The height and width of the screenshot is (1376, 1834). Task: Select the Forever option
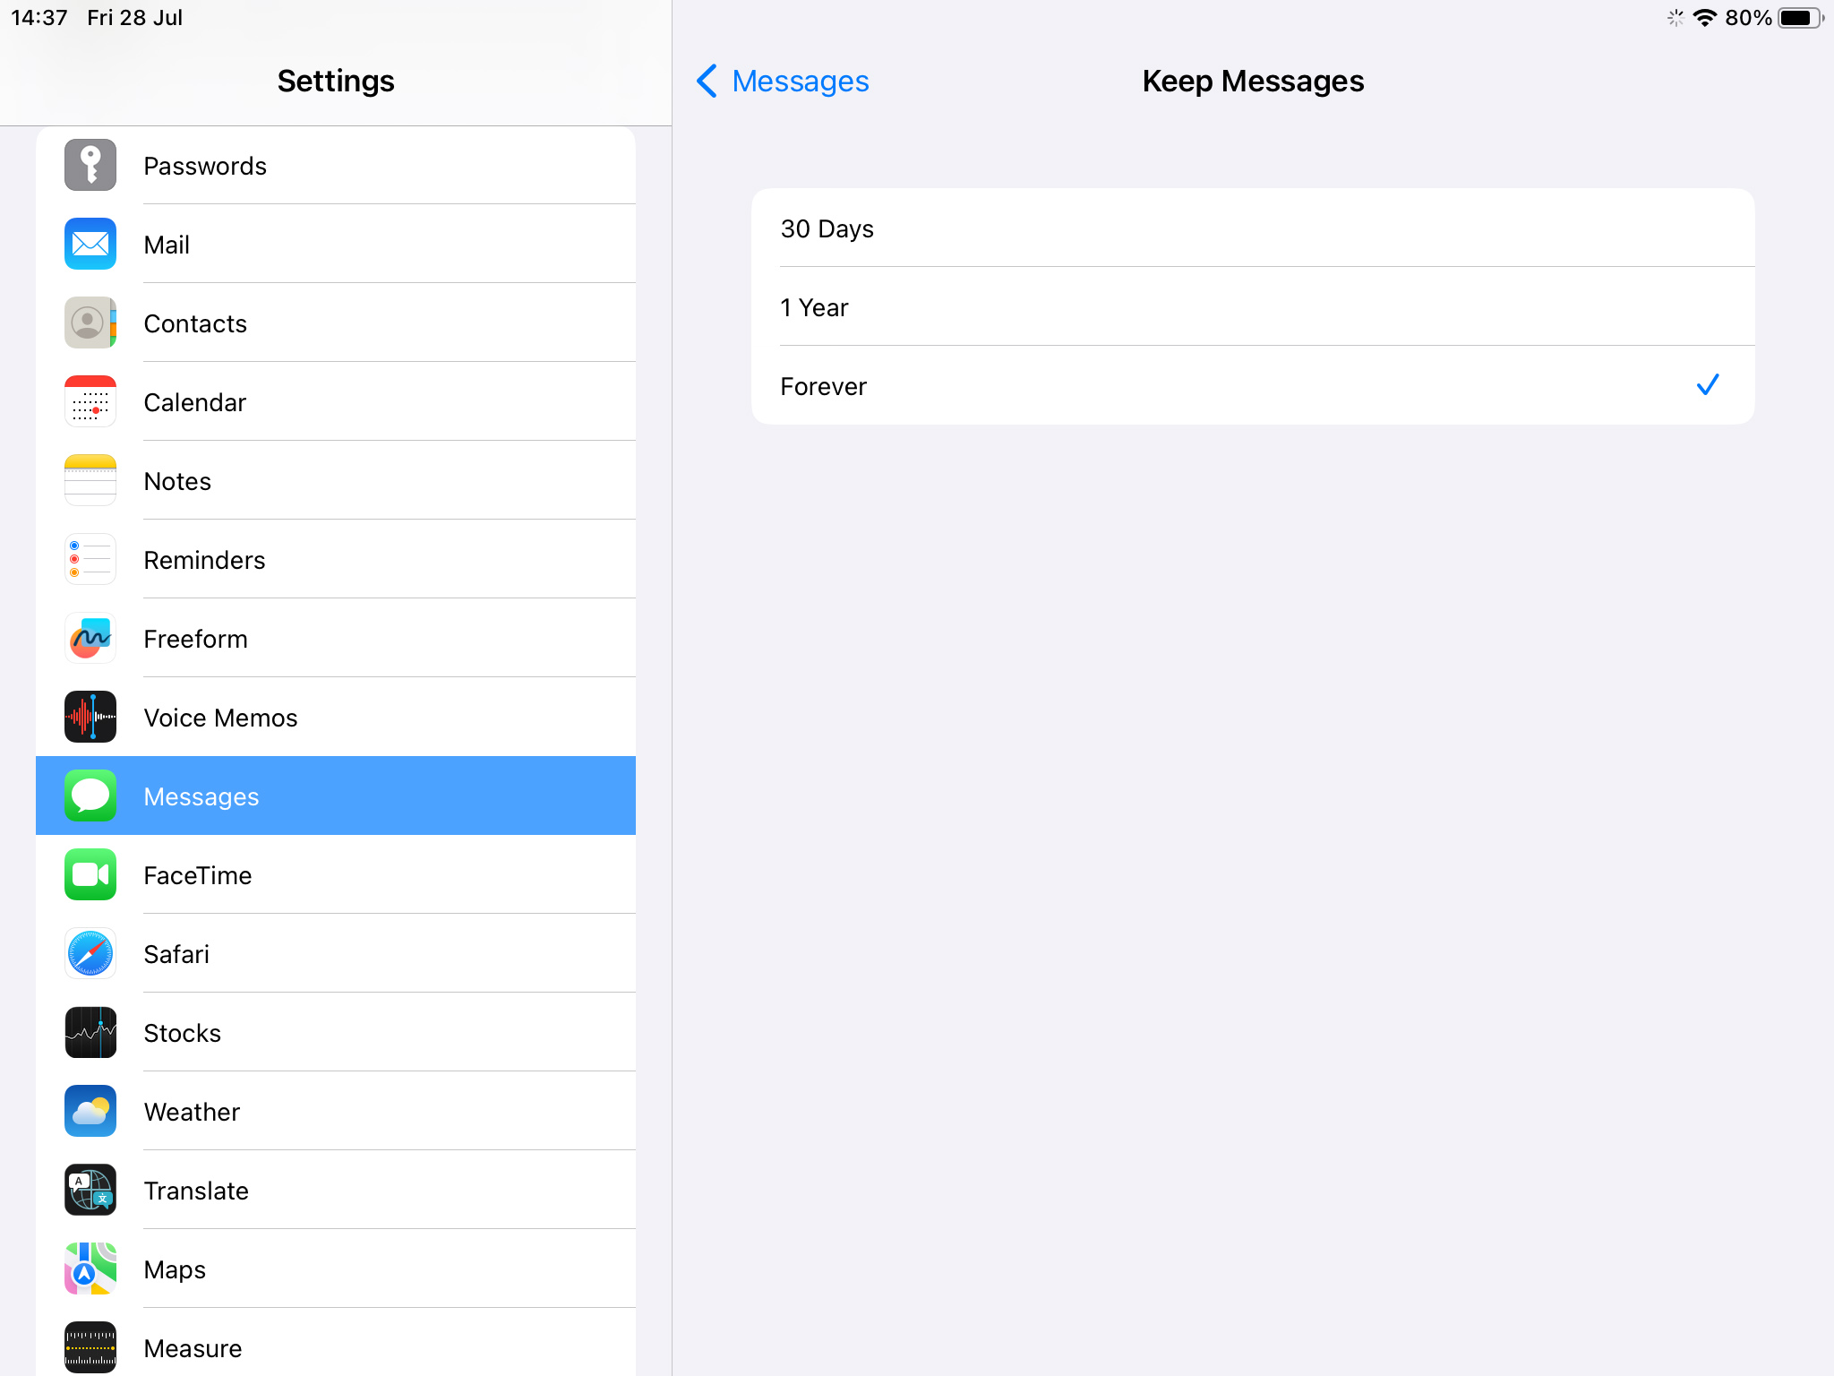pyautogui.click(x=1253, y=386)
